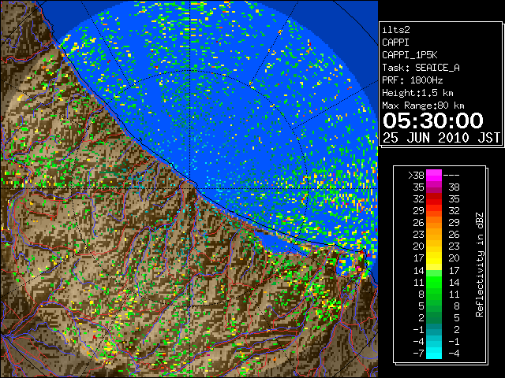Select the "Height:1.5 km" text
The width and height of the screenshot is (505, 378).
coord(417,93)
